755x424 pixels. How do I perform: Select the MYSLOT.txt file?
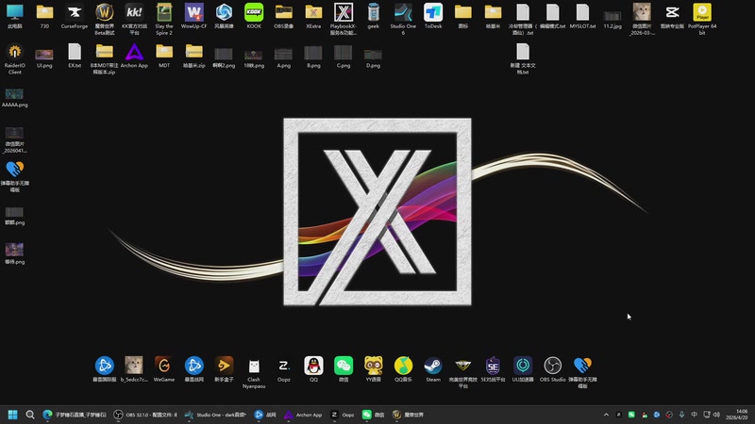[582, 16]
